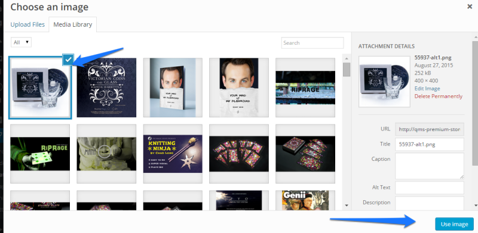The image size is (478, 233).
Task: Edit the Title field 55937-alt1.png
Action: (430, 144)
